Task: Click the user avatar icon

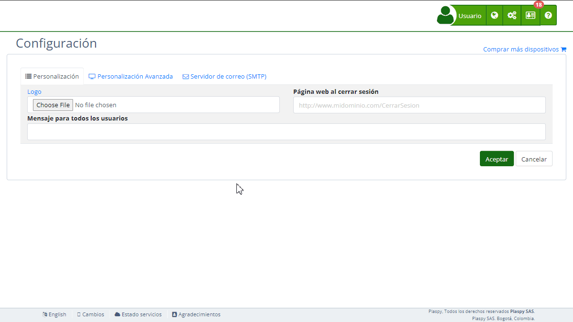Action: [x=446, y=15]
